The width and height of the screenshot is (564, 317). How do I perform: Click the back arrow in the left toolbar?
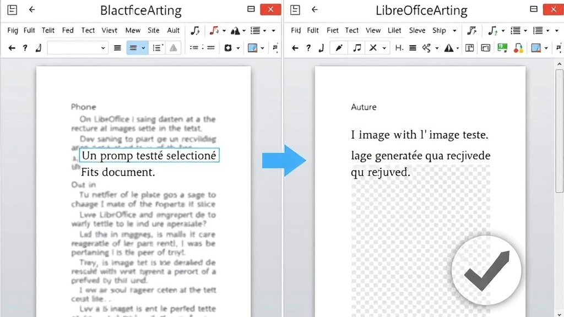click(x=11, y=47)
